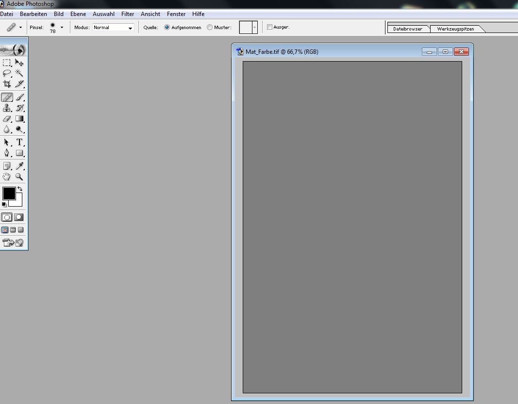
Task: Enable the Ausger. checkbox
Action: tap(269, 27)
